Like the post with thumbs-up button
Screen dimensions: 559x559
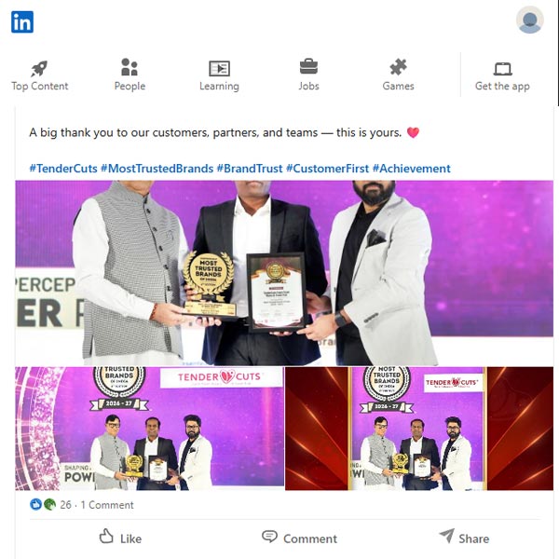120,538
